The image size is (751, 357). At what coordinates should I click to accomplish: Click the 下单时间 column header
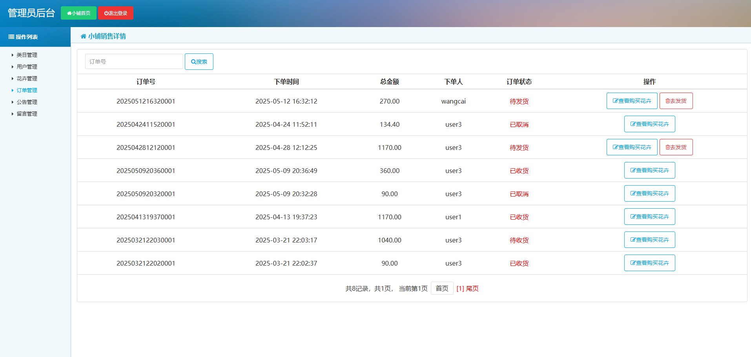click(x=286, y=82)
